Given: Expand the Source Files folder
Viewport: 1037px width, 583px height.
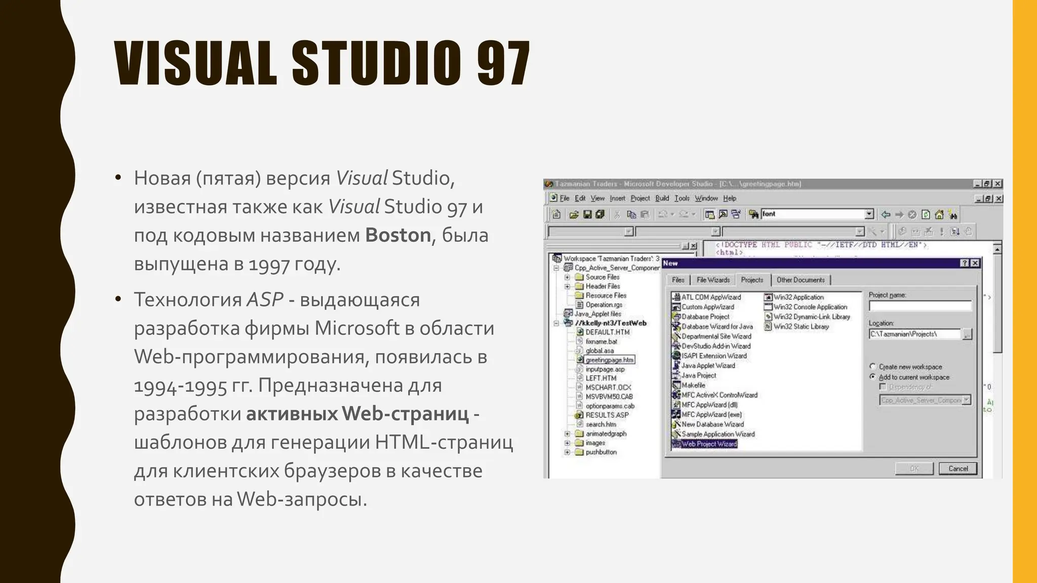Looking at the screenshot, I should [567, 277].
